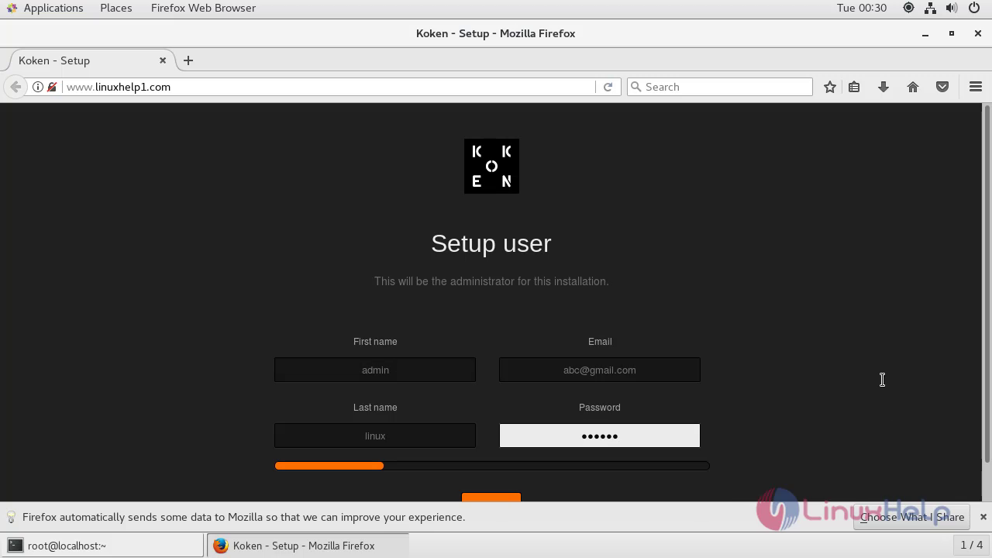Click the URL address bar
Image resolution: width=992 pixels, height=558 pixels.
click(x=329, y=87)
